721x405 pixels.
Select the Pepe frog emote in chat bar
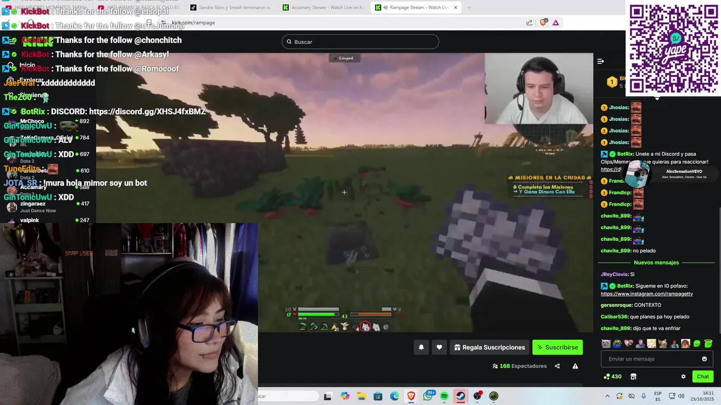(617, 344)
